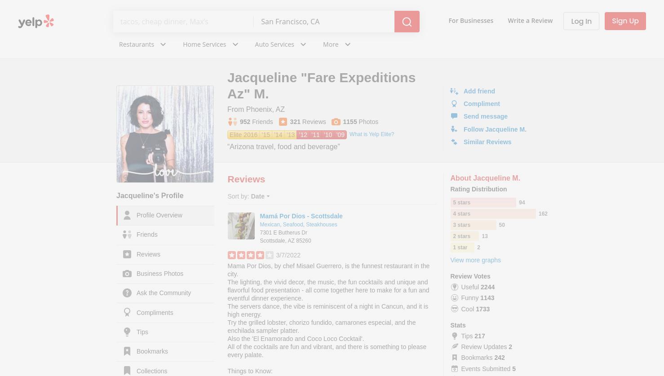
Task: Click the Friends sidebar icon
Action: tap(127, 234)
